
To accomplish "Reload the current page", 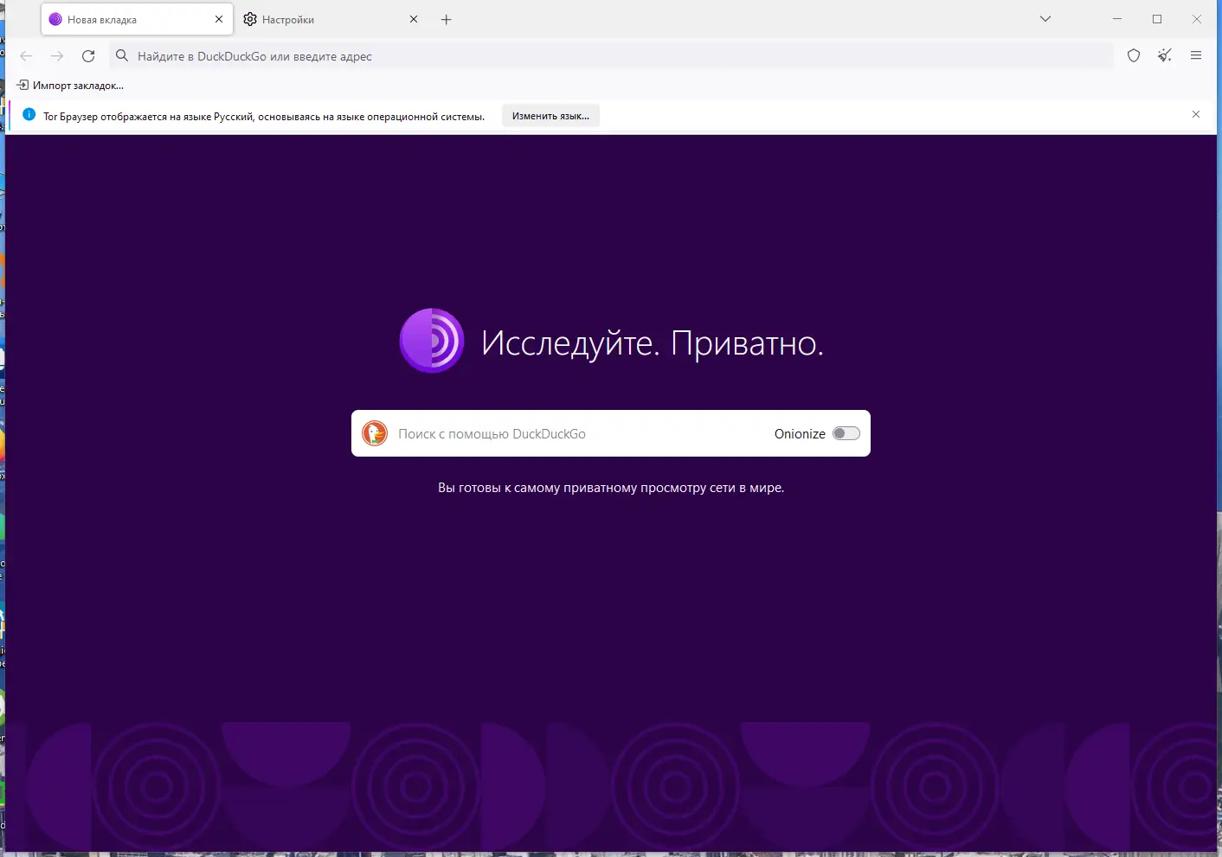I will 88,56.
